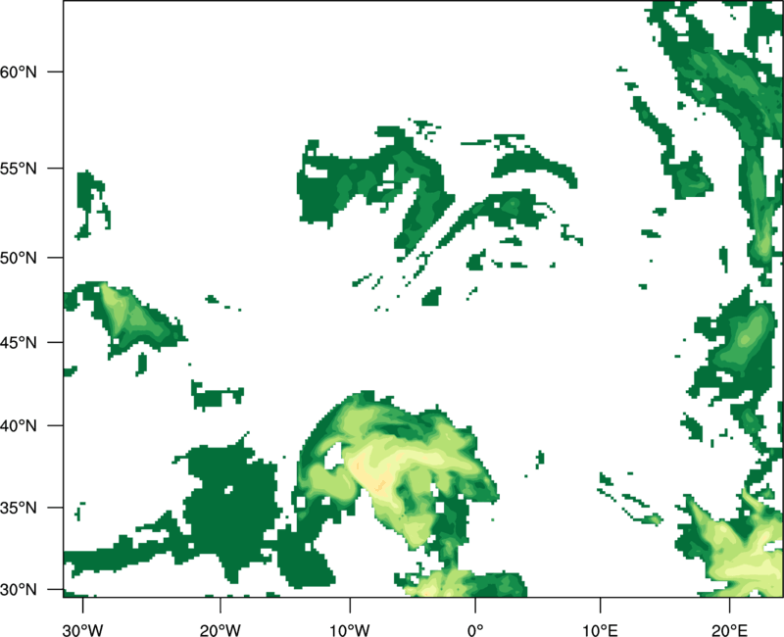Click the 35°N latitude label

[x=19, y=508]
